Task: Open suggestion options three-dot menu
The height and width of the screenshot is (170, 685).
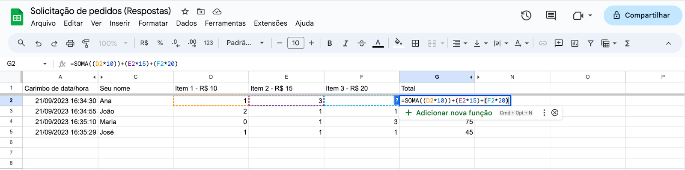Action: [x=544, y=113]
